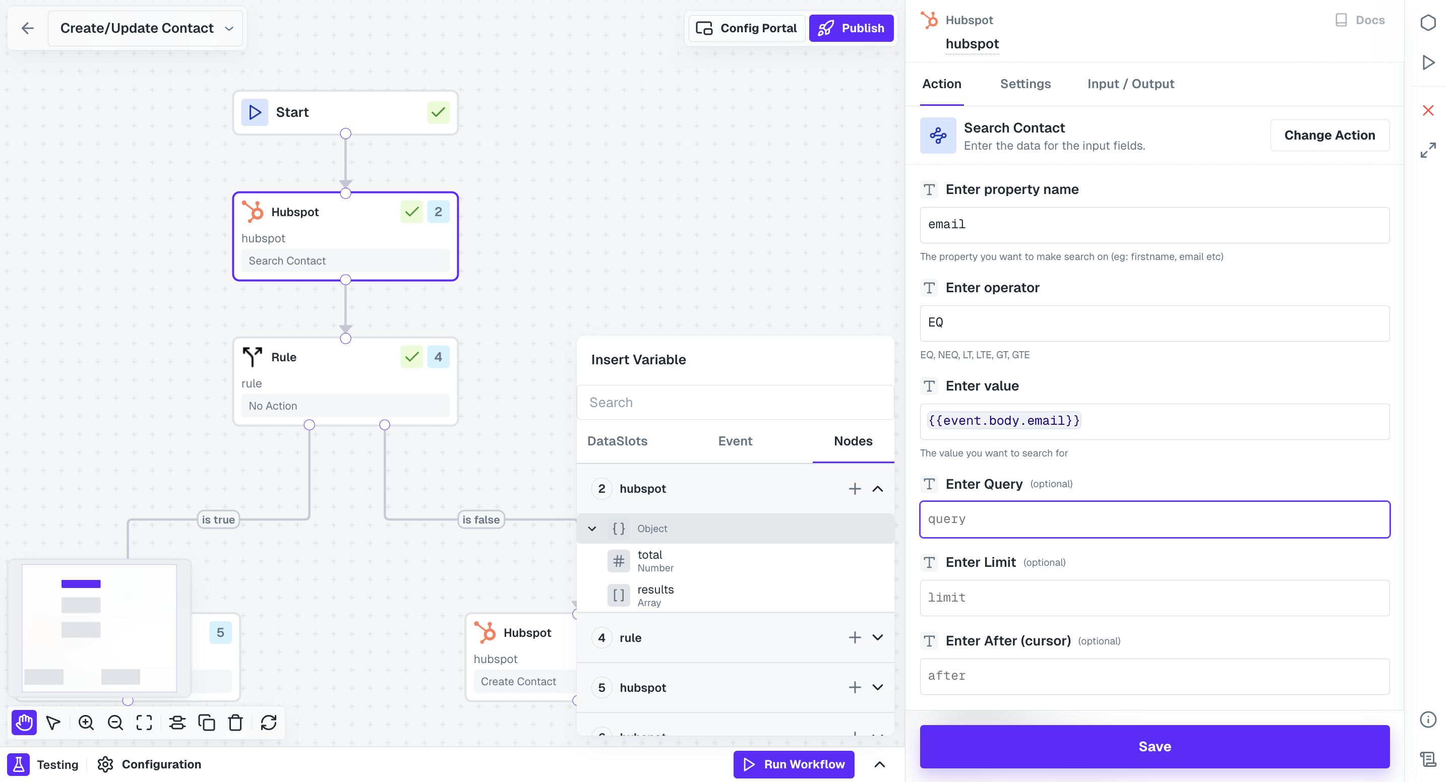The height and width of the screenshot is (782, 1452).
Task: Fit the workflow to the screen
Action: 144,722
